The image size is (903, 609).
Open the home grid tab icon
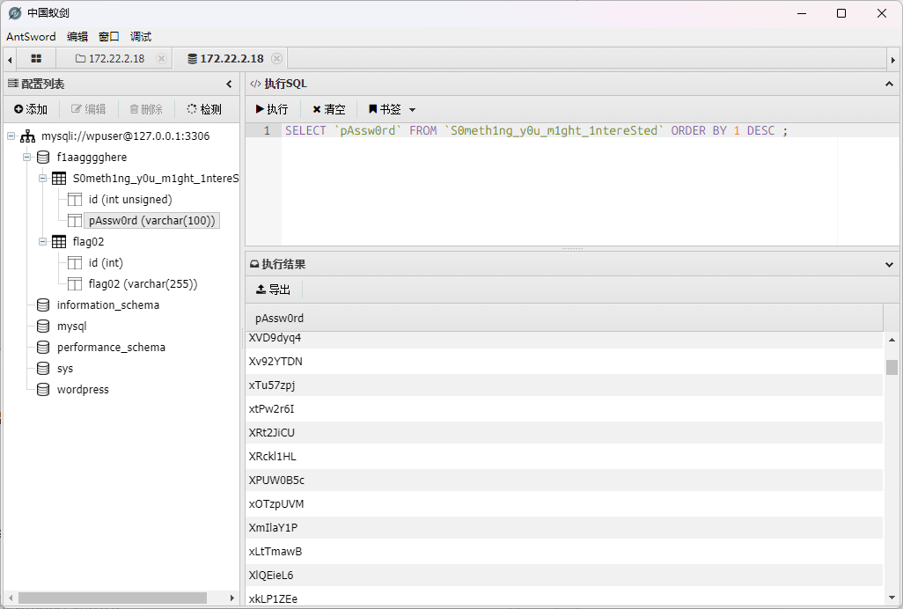tap(36, 59)
